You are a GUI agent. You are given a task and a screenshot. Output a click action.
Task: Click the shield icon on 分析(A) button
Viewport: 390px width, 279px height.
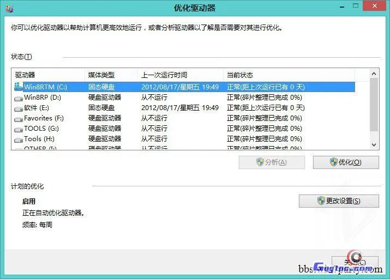pyautogui.click(x=260, y=162)
